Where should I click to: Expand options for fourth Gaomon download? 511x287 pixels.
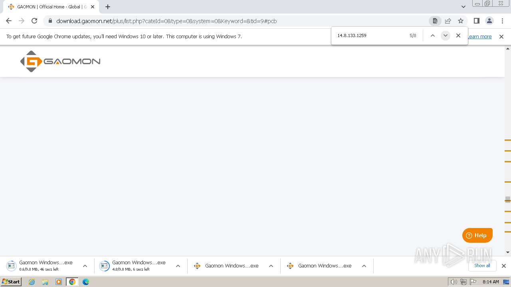[x=364, y=266]
